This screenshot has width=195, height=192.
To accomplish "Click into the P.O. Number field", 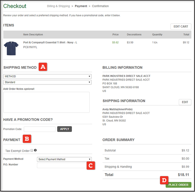I will (x=62, y=165).
